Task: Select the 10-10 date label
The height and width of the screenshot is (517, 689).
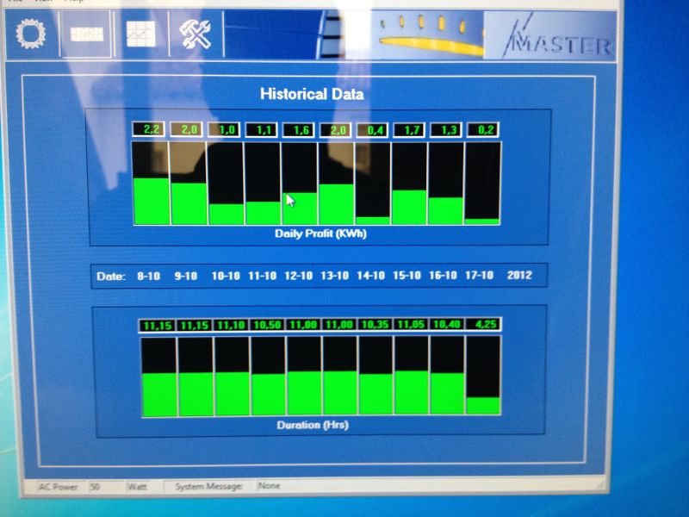Action: click(226, 276)
